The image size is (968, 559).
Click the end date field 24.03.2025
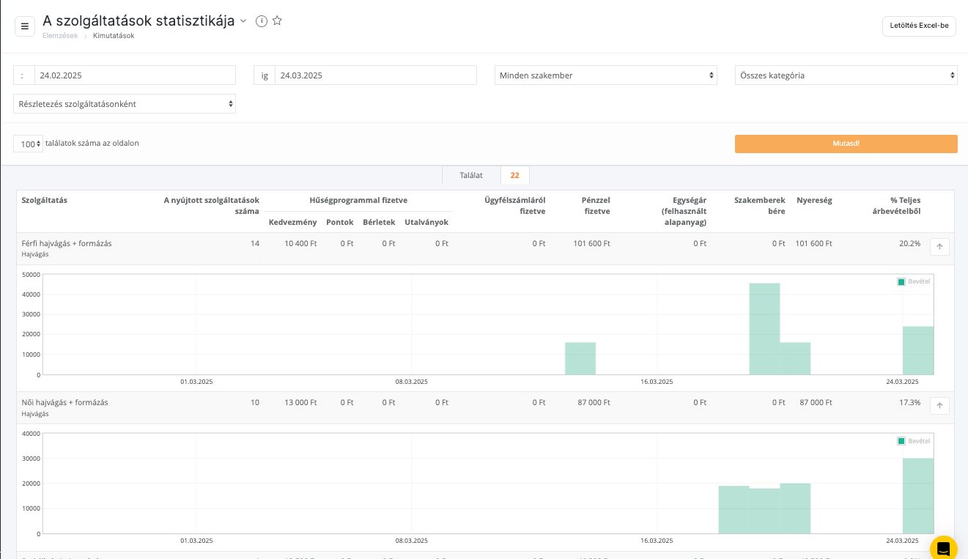[x=375, y=75]
